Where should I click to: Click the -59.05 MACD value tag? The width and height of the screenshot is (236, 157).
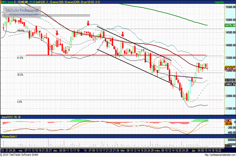[x=228, y=124]
